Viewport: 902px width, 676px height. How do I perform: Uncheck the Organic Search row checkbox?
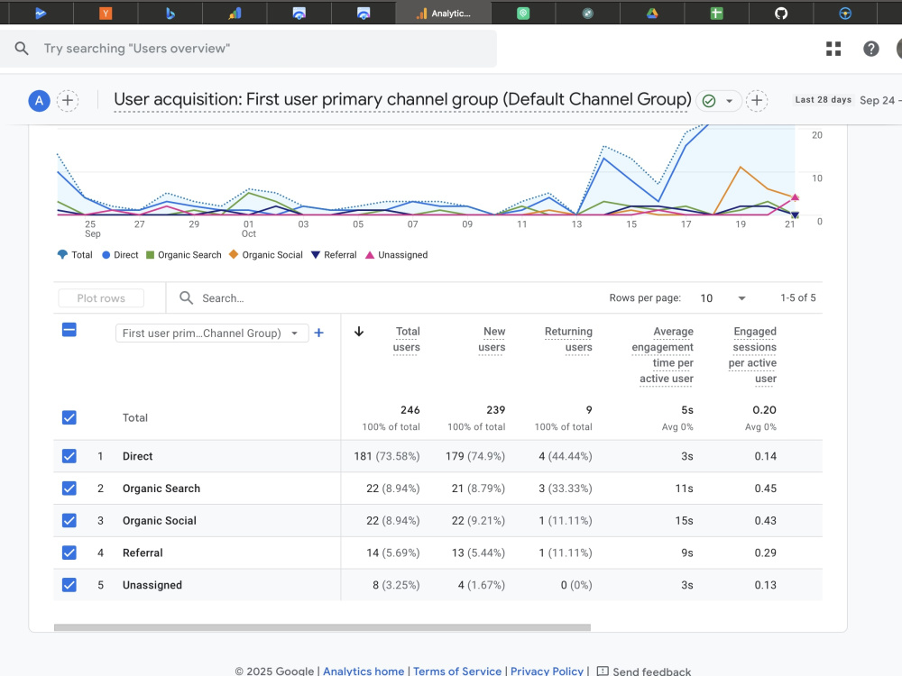(x=69, y=488)
